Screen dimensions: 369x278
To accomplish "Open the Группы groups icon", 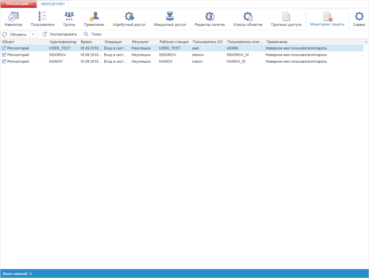I will click(x=69, y=17).
